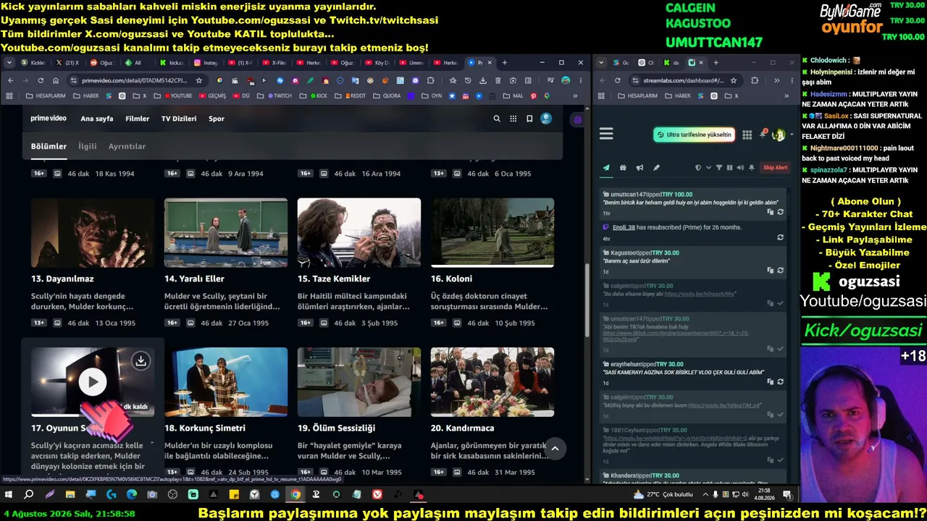
Task: Show more bookmarks in the Streamlabs browser
Action: (786, 96)
